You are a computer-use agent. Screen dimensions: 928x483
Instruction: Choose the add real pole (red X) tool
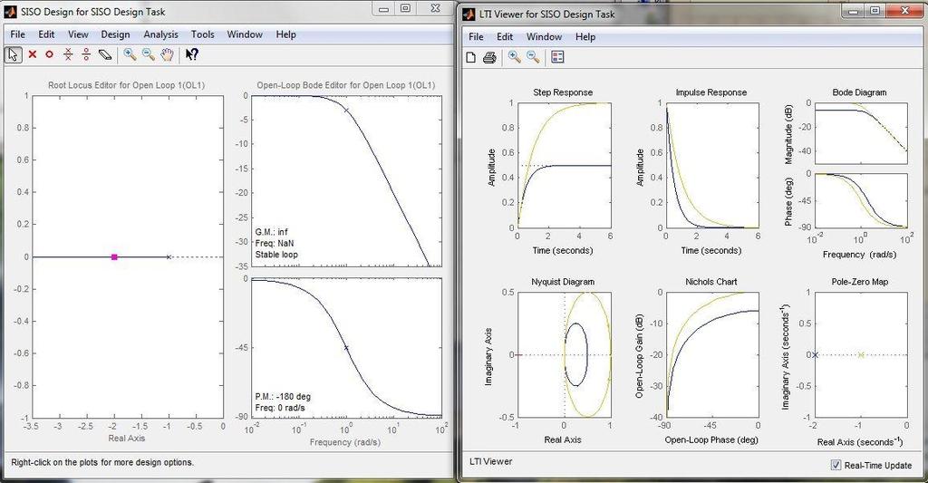pos(33,54)
